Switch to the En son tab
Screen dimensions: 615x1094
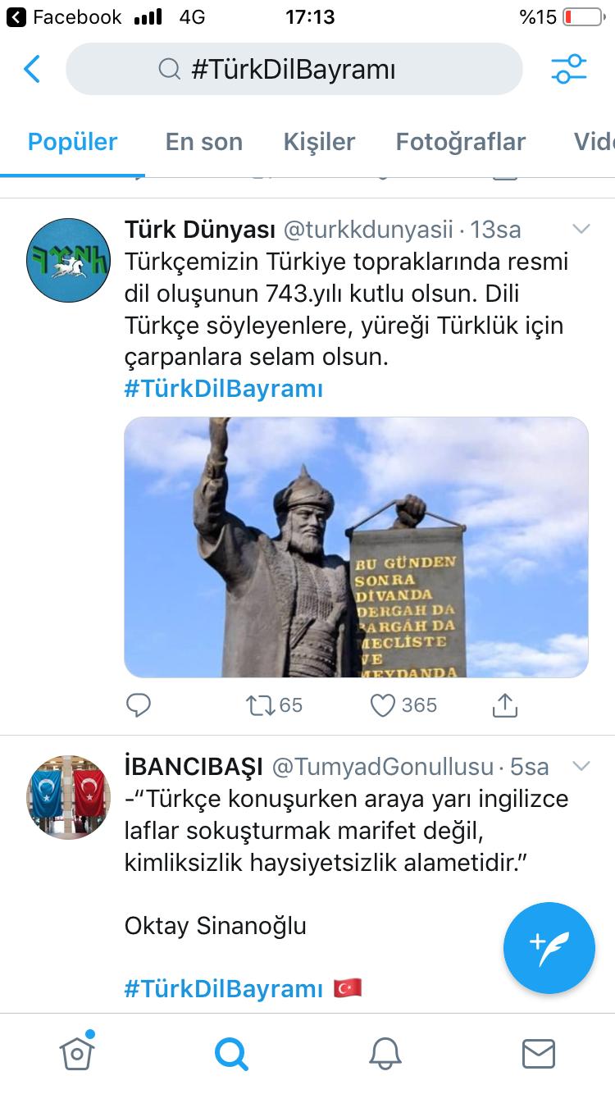click(204, 142)
